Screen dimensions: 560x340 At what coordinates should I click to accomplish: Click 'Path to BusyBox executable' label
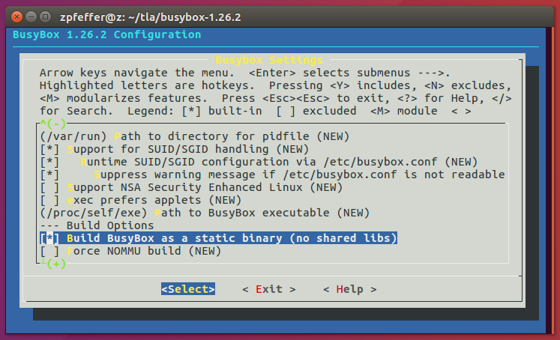coord(242,213)
